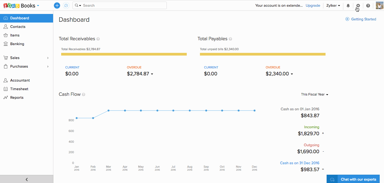Open the Zylker organization dropdown

[333, 5]
